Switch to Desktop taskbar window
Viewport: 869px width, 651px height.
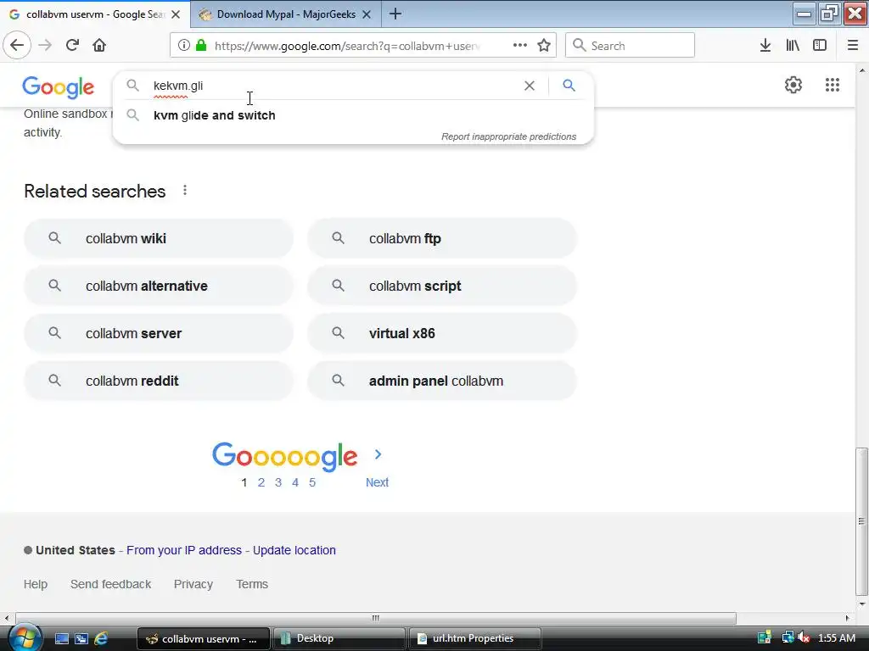point(338,638)
